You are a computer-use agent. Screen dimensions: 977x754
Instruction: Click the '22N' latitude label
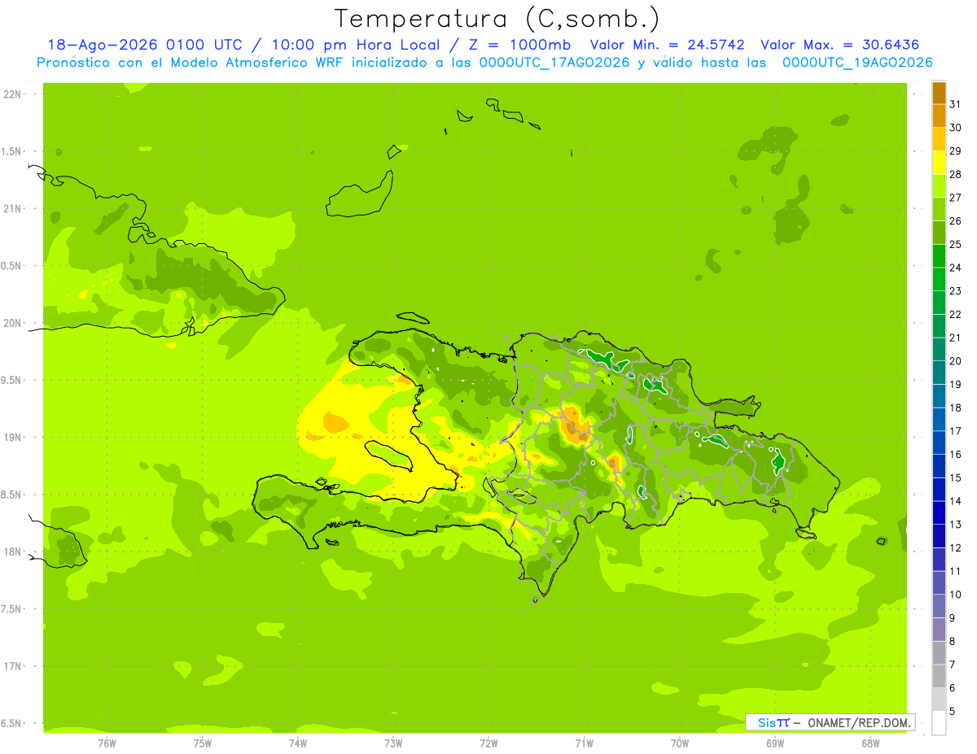coord(13,94)
